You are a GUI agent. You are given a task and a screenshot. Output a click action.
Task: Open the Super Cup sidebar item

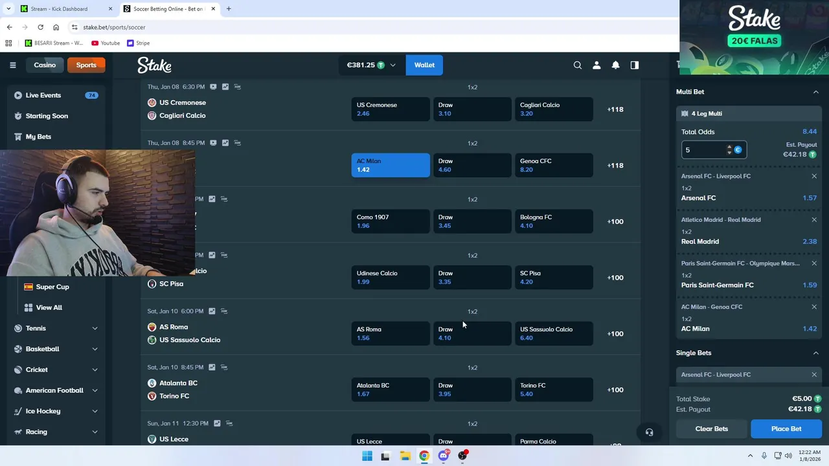52,287
